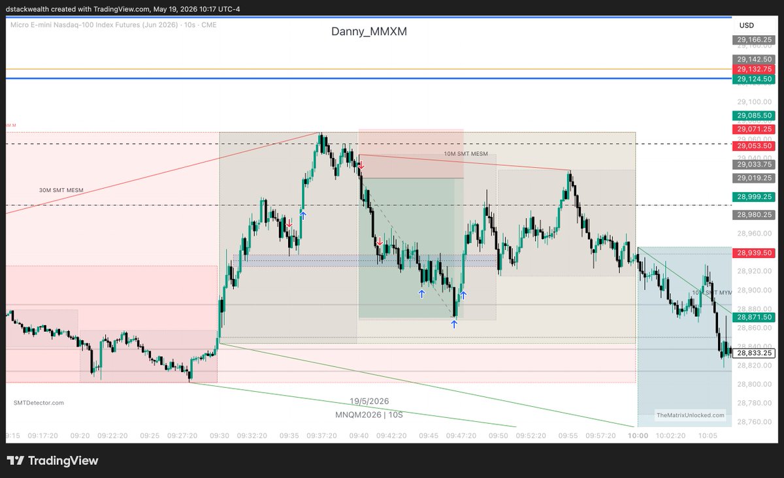This screenshot has width=784, height=478.
Task: Click the 29,019.25 price label
Action: tap(754, 178)
